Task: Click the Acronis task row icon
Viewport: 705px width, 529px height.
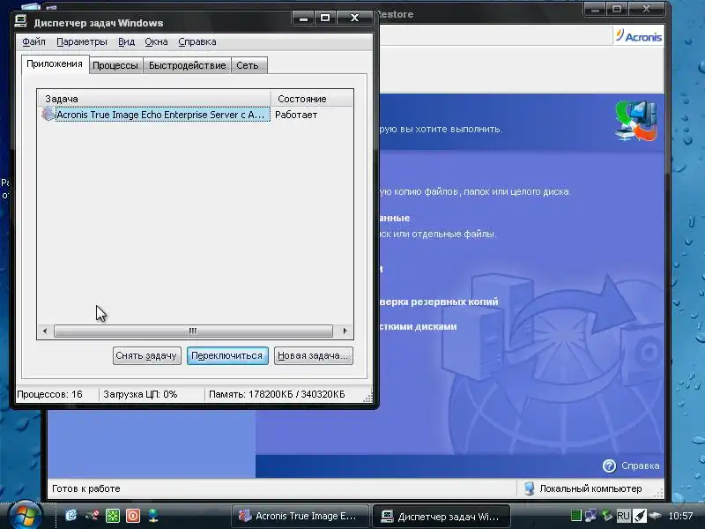Action: pyautogui.click(x=48, y=115)
